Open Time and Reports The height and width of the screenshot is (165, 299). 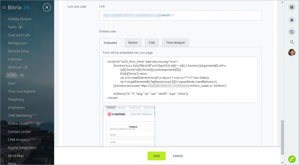(x=22, y=91)
